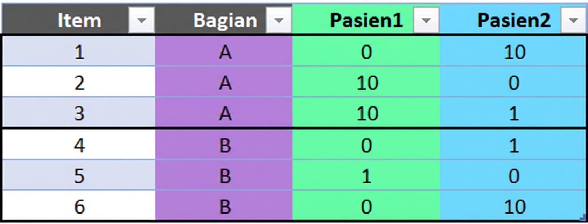Select the Bagian cell for Item 4
This screenshot has width=588, height=224.
[x=224, y=145]
